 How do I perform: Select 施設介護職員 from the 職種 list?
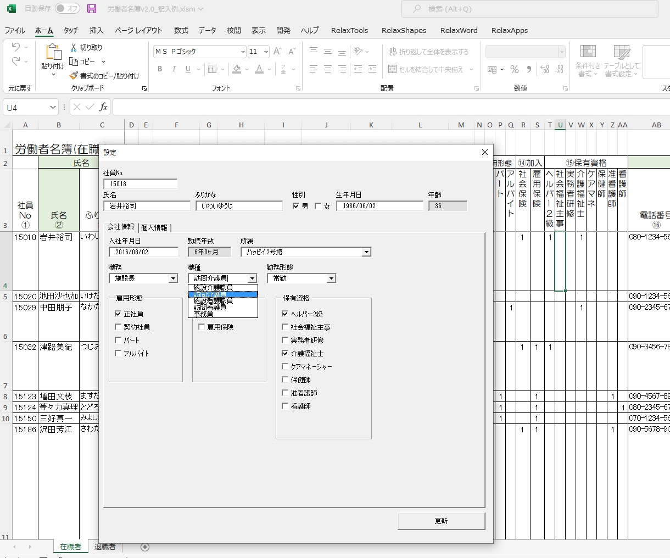[223, 288]
